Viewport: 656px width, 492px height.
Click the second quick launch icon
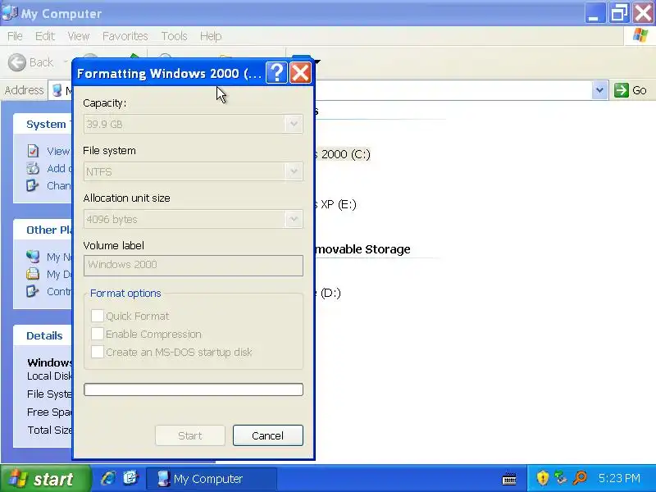tap(130, 478)
